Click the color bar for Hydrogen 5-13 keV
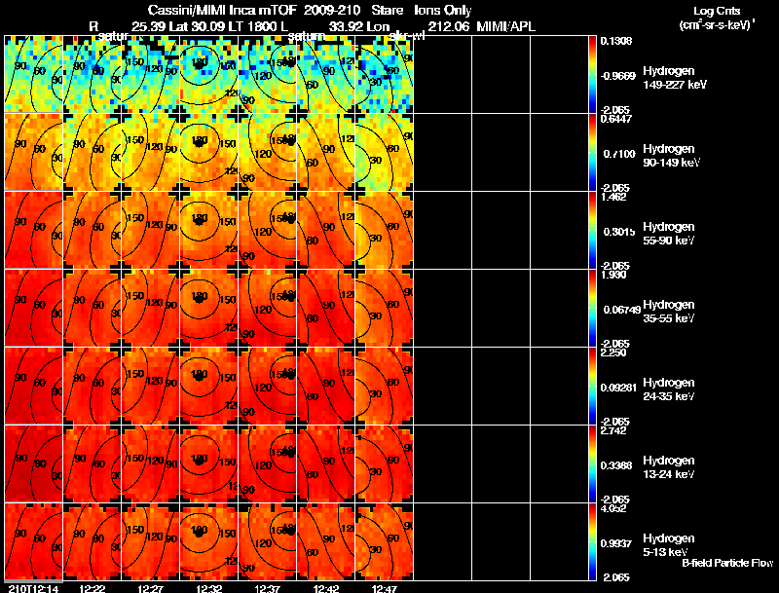779x593 pixels. pyautogui.click(x=592, y=541)
